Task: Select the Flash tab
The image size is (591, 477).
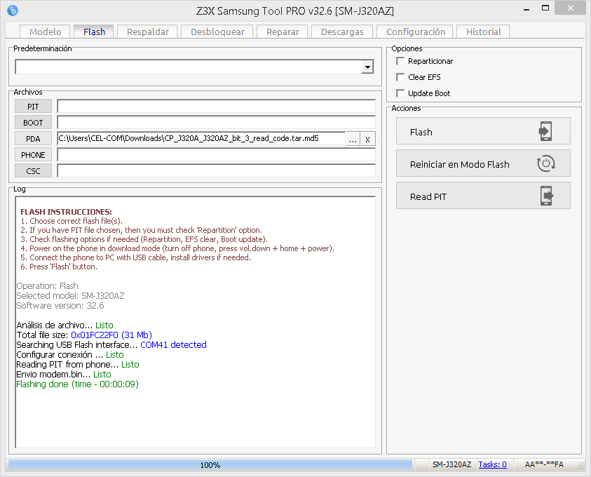Action: click(x=94, y=32)
